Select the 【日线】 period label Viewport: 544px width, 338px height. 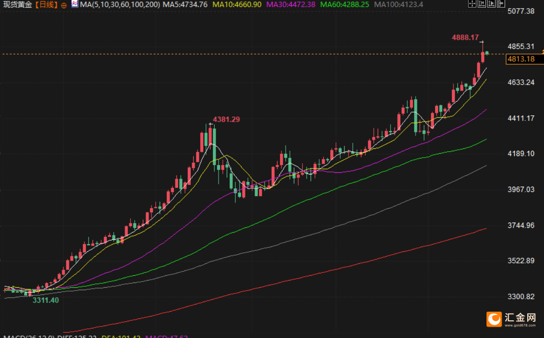pyautogui.click(x=46, y=4)
